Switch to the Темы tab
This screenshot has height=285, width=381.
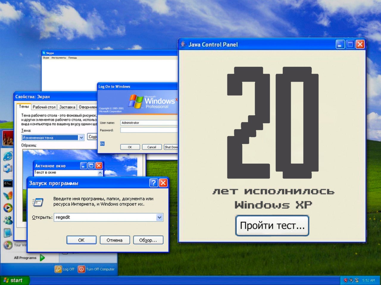[x=24, y=107]
